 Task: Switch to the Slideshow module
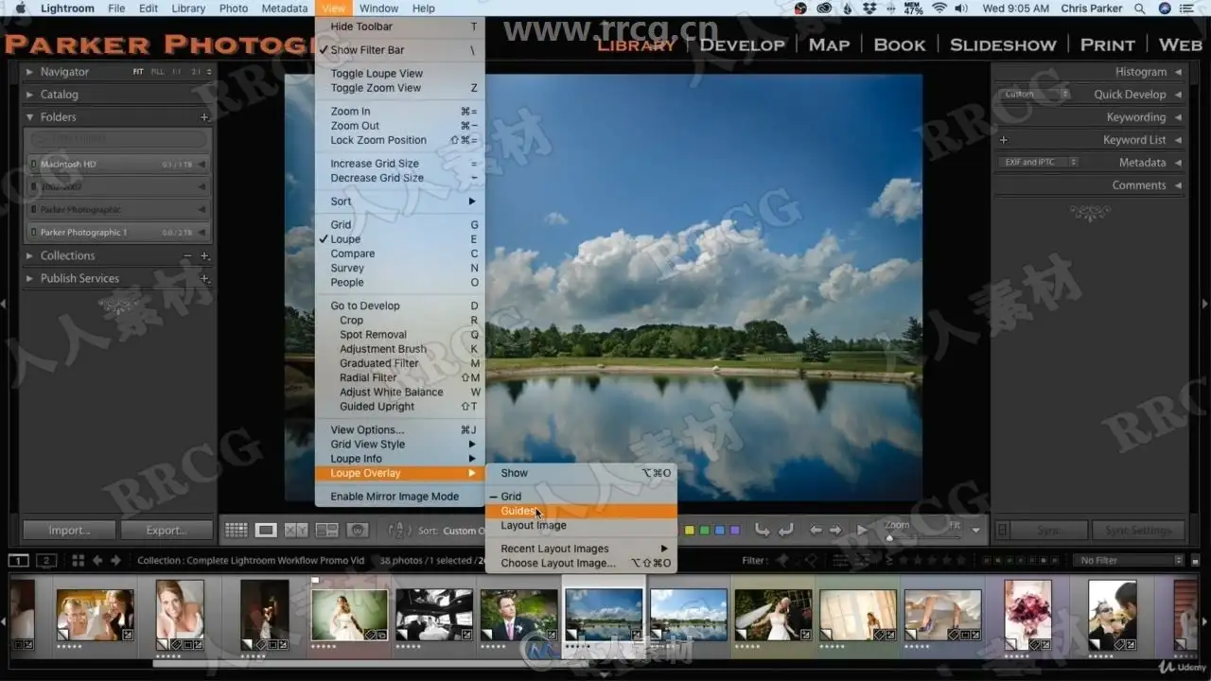pyautogui.click(x=1003, y=44)
